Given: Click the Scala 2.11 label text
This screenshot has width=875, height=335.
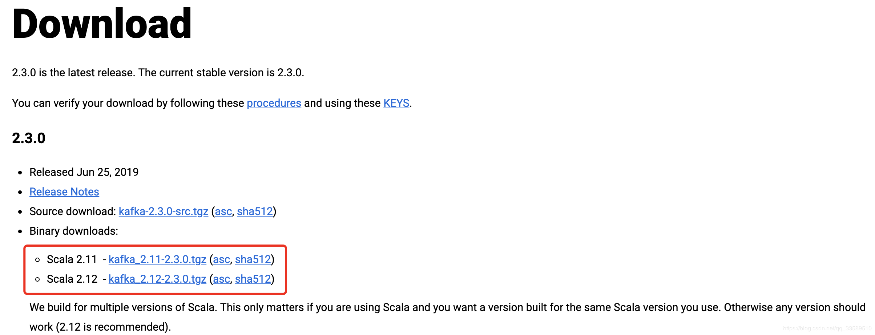Looking at the screenshot, I should [x=72, y=259].
